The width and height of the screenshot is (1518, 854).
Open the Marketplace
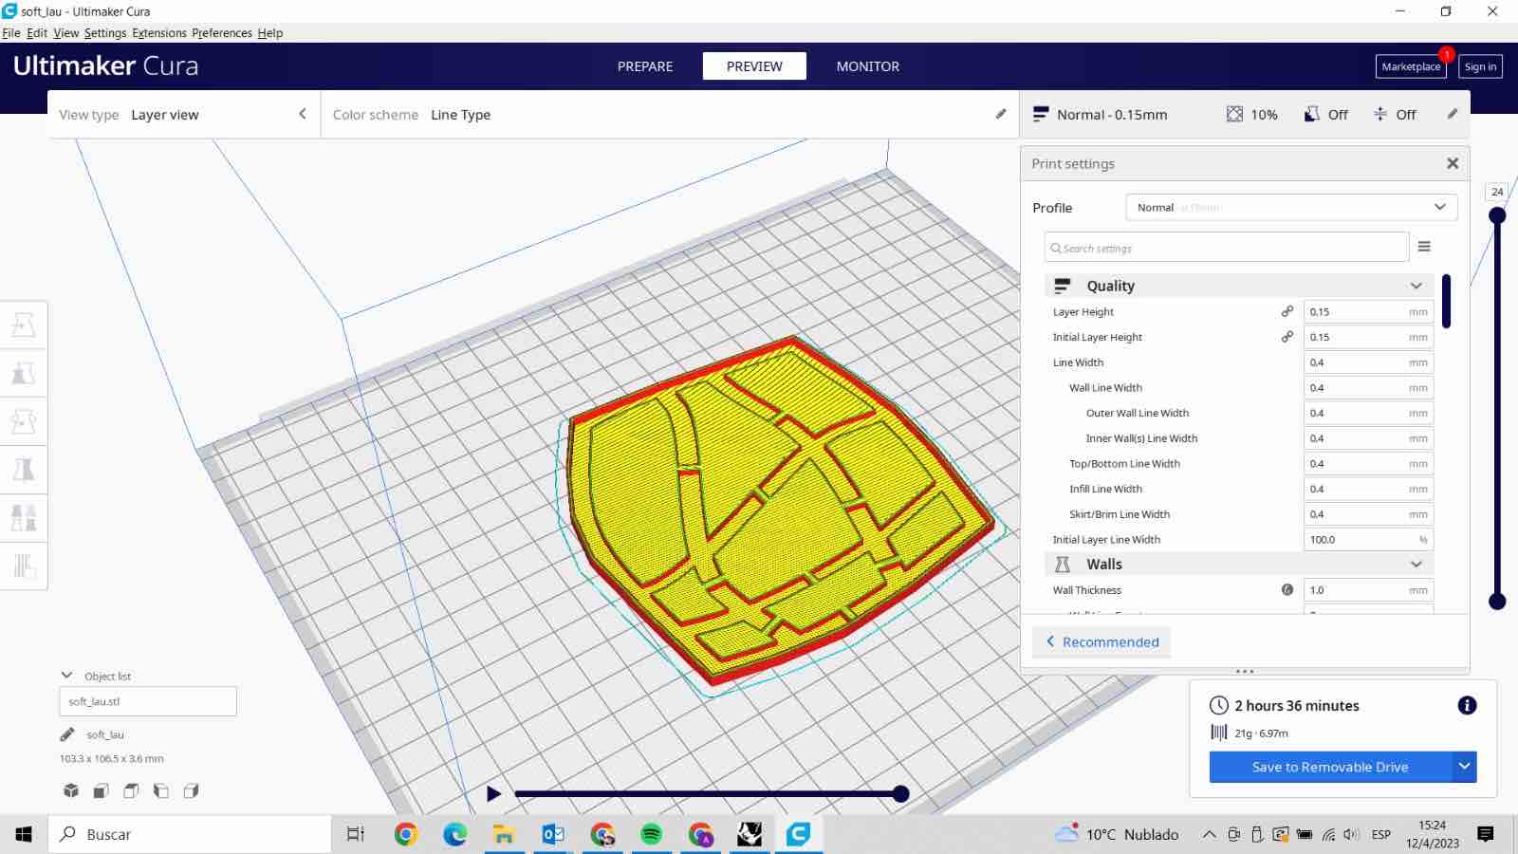click(1411, 66)
